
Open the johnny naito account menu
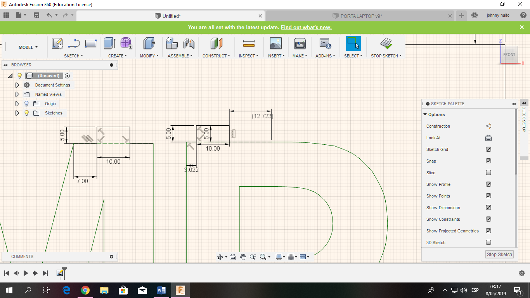click(498, 16)
